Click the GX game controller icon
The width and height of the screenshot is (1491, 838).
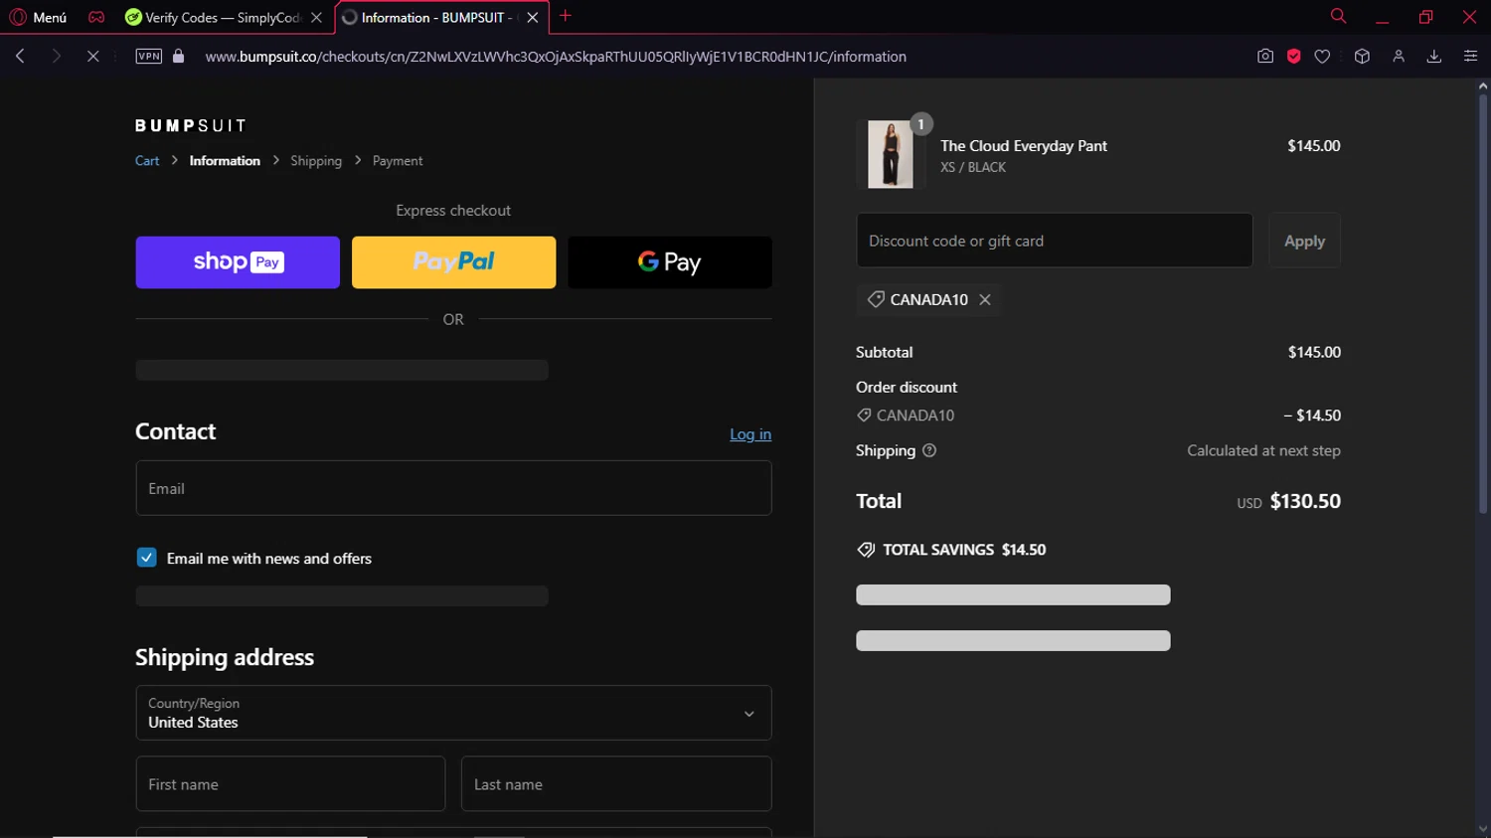point(96,17)
